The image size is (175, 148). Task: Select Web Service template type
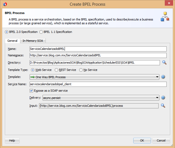tap(33, 70)
